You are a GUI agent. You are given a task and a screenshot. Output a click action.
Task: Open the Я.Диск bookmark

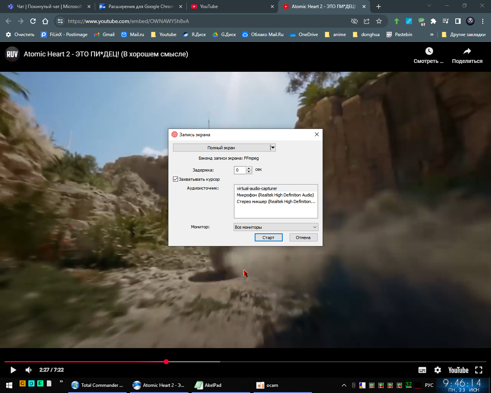194,35
